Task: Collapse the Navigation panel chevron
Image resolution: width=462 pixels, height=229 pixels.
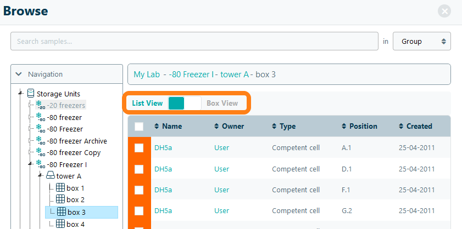Action: point(19,74)
